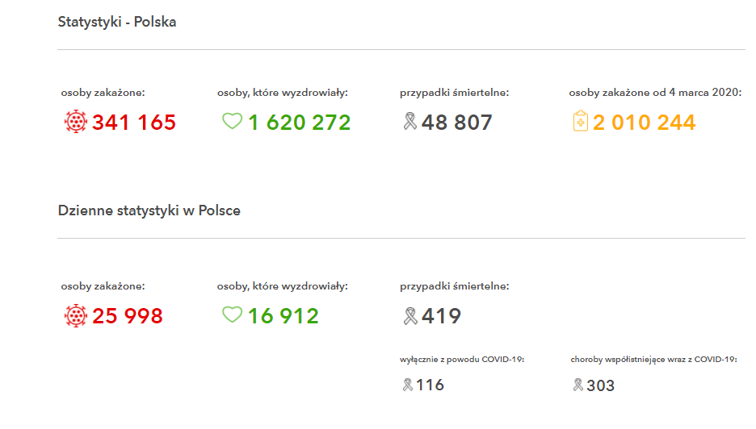Click the recovered total 1 620 272
Image resolution: width=756 pixels, height=429 pixels.
click(299, 123)
